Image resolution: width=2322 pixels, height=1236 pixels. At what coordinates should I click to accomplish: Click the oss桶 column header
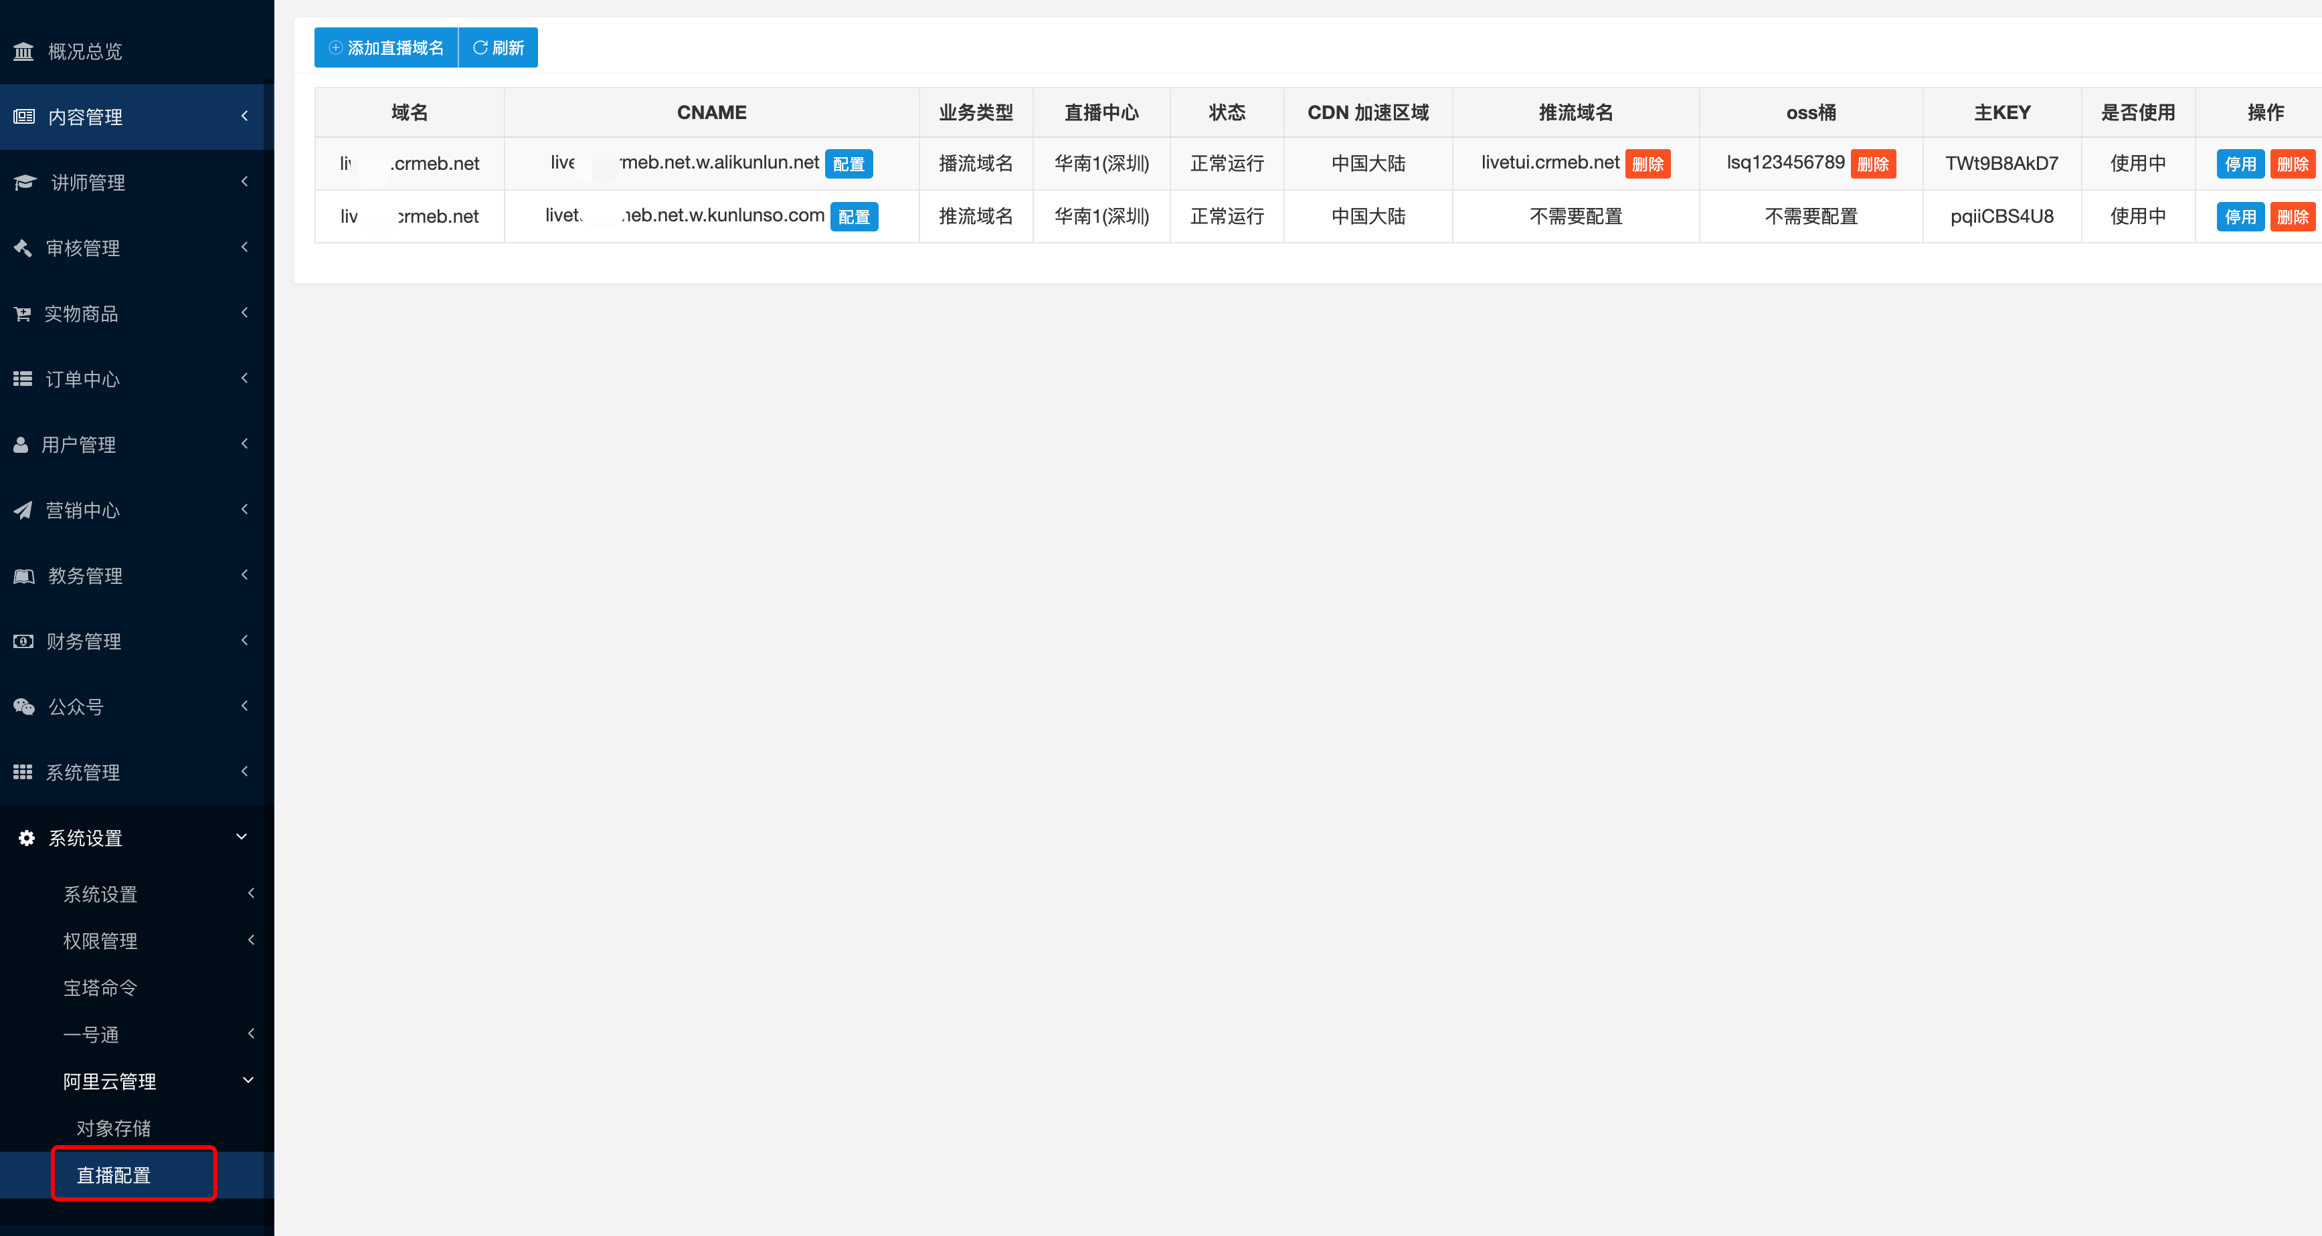pyautogui.click(x=1811, y=112)
